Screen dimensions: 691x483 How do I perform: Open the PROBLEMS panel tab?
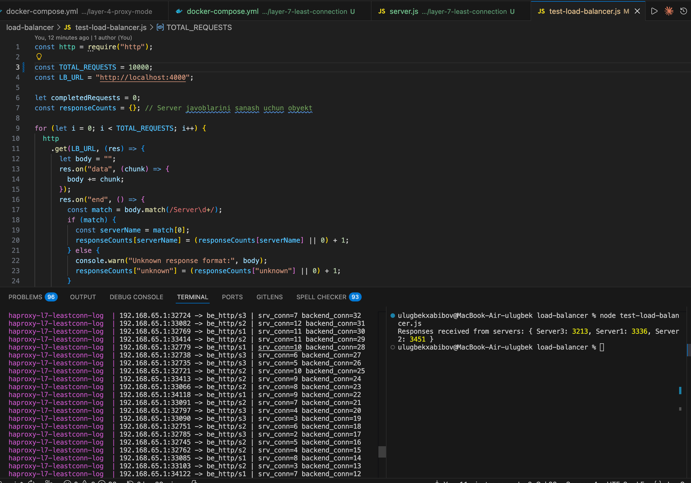coord(33,297)
